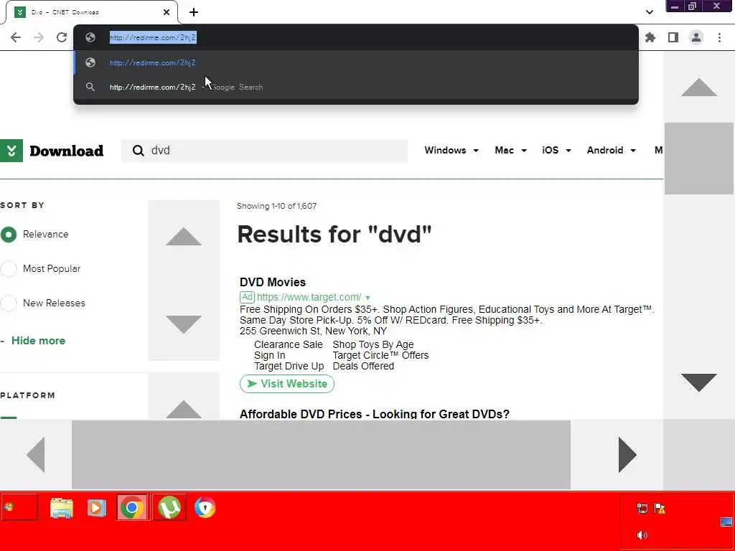
Task: Expand the Android menu
Action: (612, 151)
